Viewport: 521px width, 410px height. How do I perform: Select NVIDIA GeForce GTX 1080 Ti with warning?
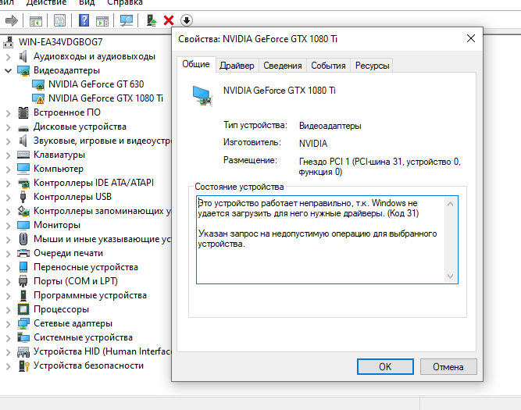(x=105, y=98)
